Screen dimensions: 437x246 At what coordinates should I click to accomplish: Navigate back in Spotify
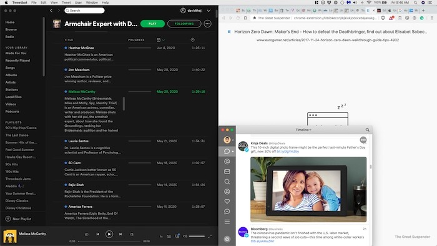pyautogui.click(x=51, y=11)
